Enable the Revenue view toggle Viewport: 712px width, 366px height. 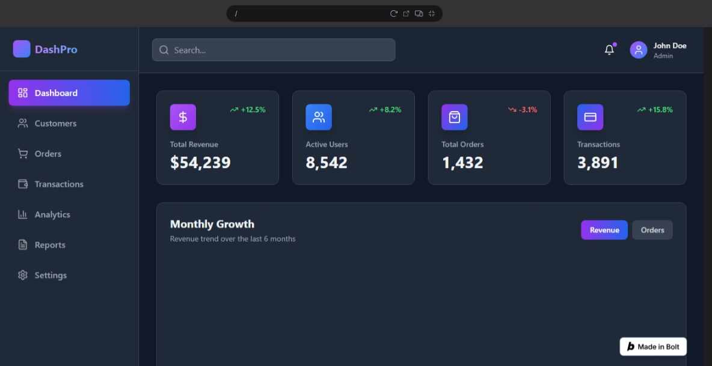pos(604,230)
